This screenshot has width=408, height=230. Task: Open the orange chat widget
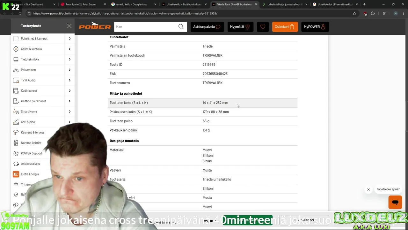tap(395, 203)
